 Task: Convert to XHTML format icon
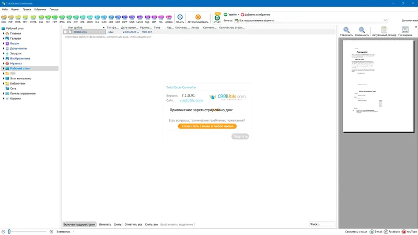tap(33, 19)
